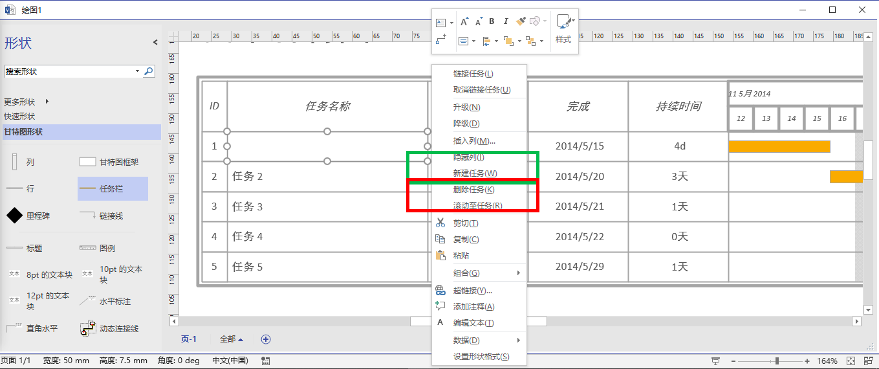Click the zoom slider handle

pyautogui.click(x=777, y=361)
